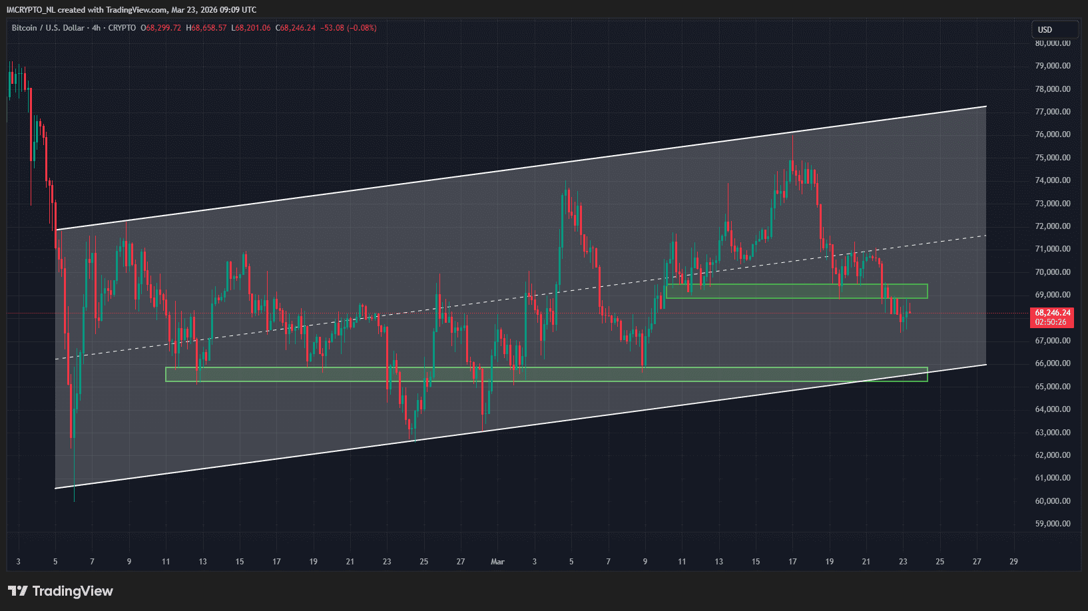
Task: Click the 59,000.00 price axis label
Action: 1052,524
